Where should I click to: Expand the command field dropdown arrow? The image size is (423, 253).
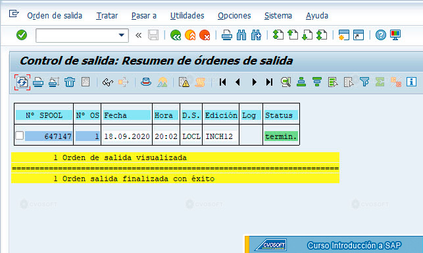122,35
